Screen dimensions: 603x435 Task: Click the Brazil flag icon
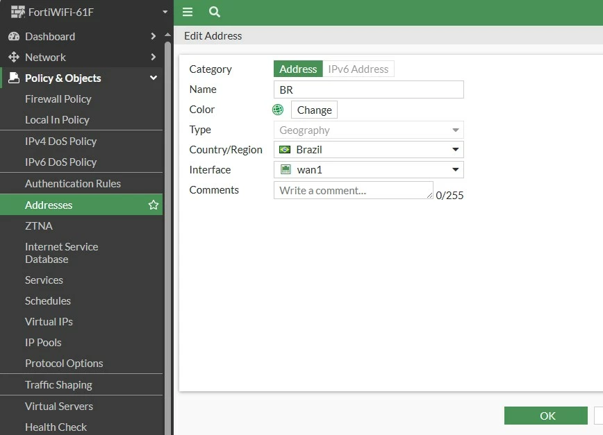[285, 149]
